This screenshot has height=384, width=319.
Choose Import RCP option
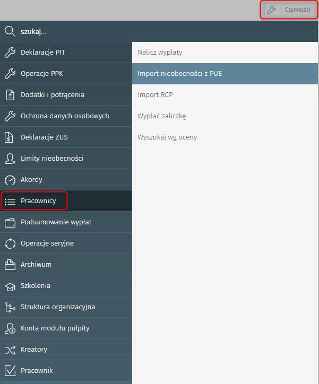click(x=155, y=95)
